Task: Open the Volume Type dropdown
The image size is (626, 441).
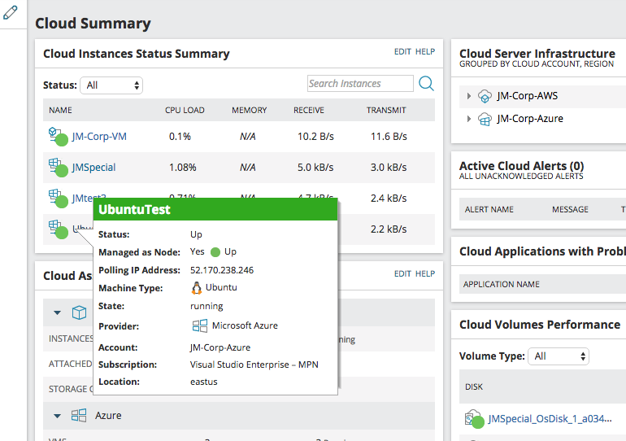Action: [x=558, y=356]
